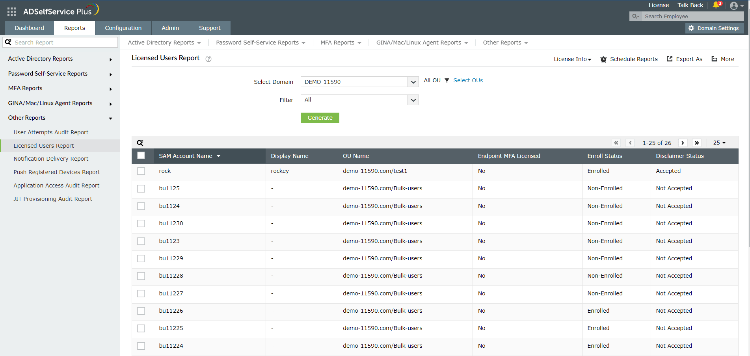Open help for Licensed Users Report

[209, 59]
